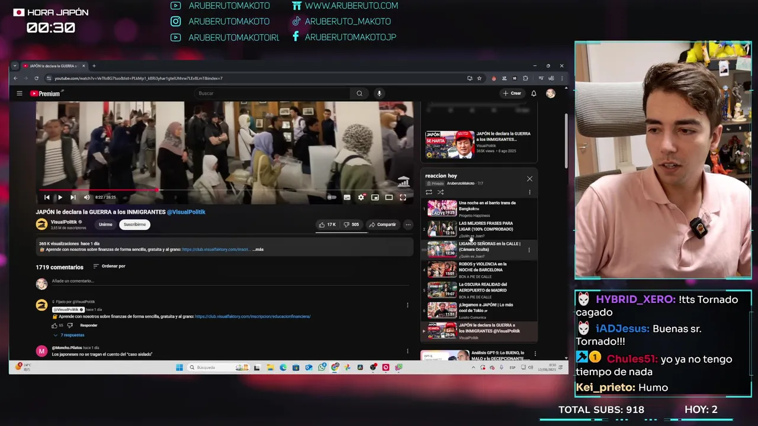758x426 pixels.
Task: Click the Unirme join button
Action: point(105,225)
